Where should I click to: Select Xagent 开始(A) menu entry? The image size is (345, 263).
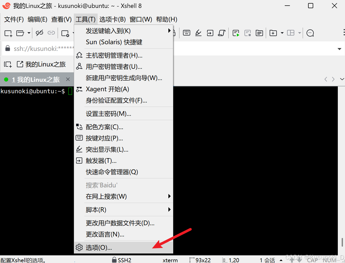pos(124,89)
